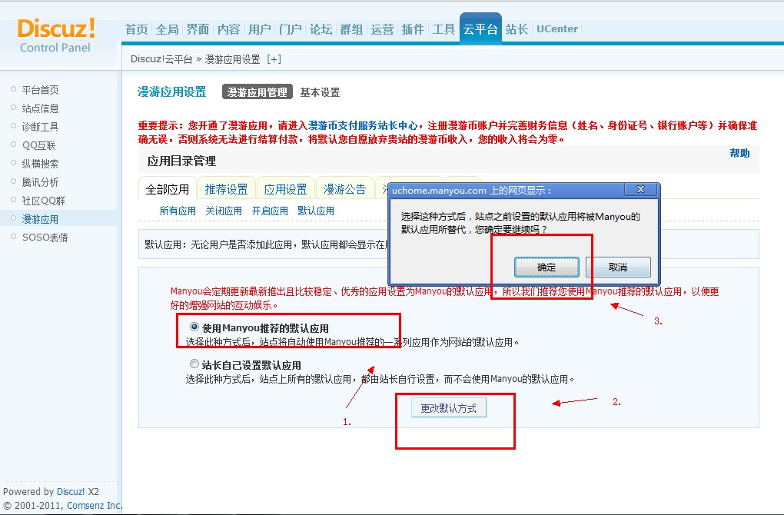Select the 站长自己设置默认应用 radio button
The width and height of the screenshot is (784, 515).
pyautogui.click(x=194, y=364)
